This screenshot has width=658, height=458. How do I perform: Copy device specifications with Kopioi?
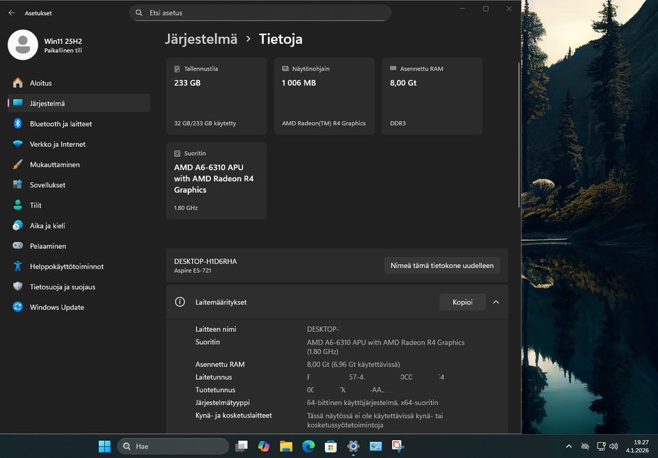(x=462, y=302)
